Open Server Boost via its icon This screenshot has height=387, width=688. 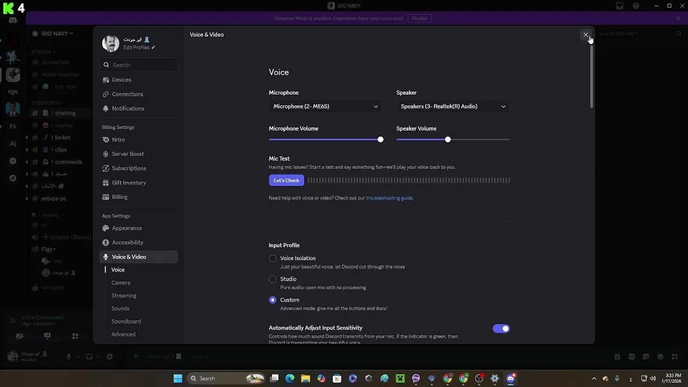coord(106,154)
